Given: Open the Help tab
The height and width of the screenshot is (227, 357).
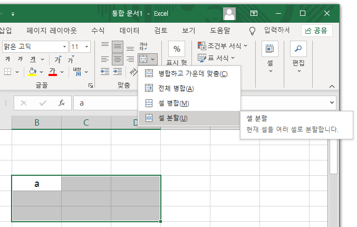Looking at the screenshot, I should coord(220,30).
